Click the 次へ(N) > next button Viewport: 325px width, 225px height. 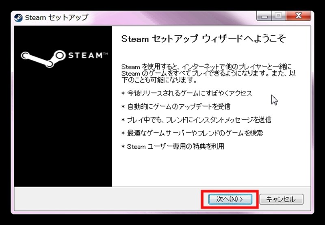(x=230, y=199)
